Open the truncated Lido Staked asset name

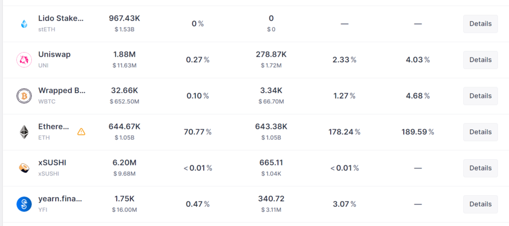(x=61, y=18)
